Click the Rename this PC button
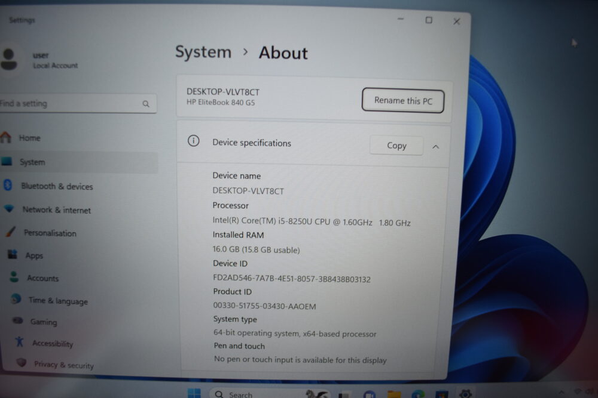The width and height of the screenshot is (598, 398). [x=403, y=101]
